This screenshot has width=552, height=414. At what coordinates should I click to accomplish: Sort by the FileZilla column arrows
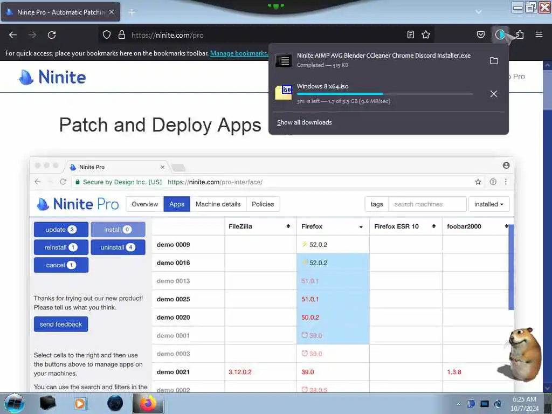click(x=288, y=226)
